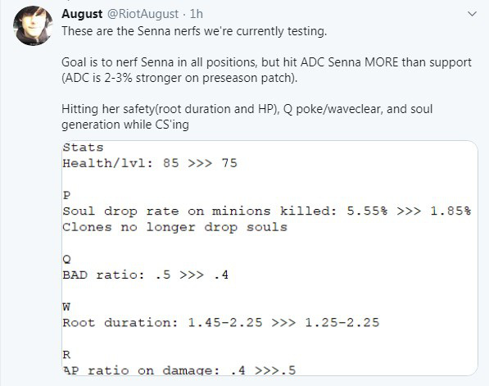489x386 pixels.
Task: Select the 'Stats' heading in attached image
Action: tap(83, 148)
